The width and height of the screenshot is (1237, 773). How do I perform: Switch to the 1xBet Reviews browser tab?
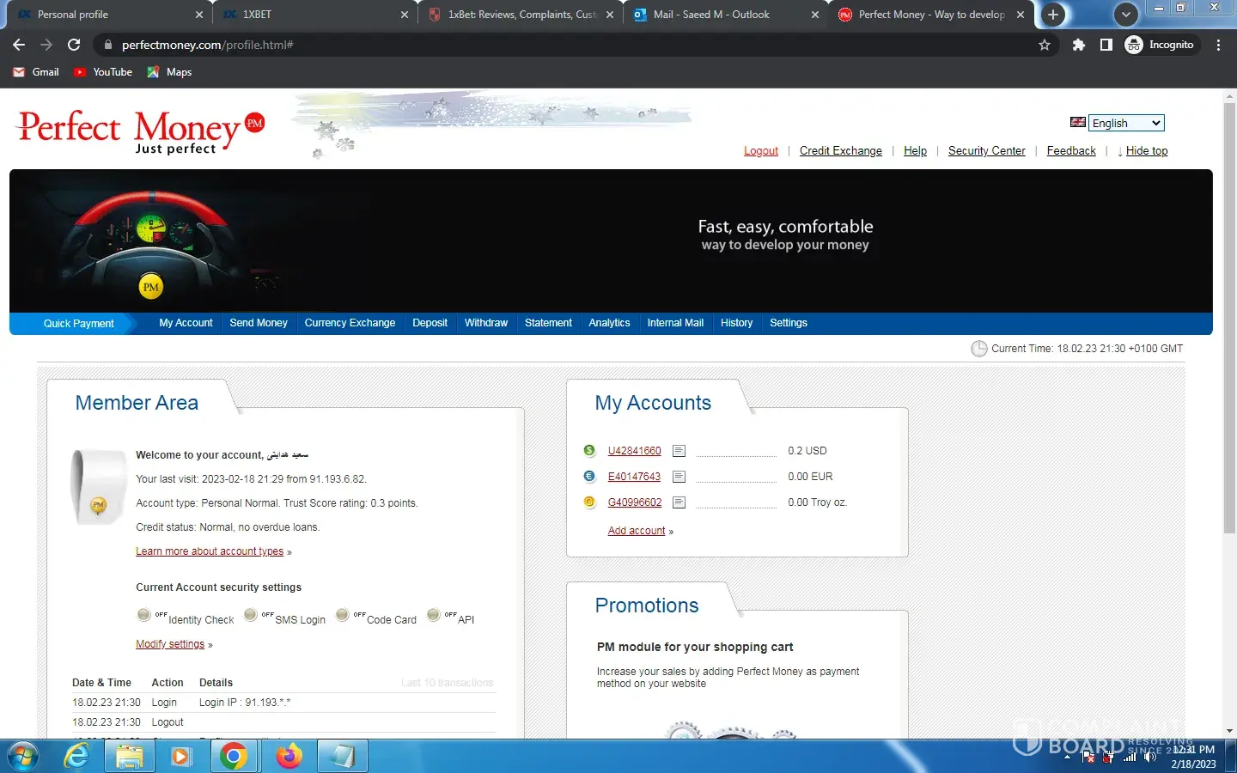tap(521, 15)
